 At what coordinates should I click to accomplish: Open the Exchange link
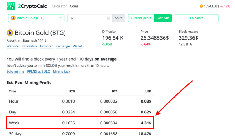(63, 46)
